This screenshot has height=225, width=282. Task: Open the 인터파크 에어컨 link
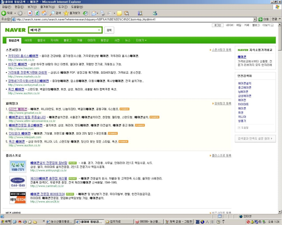(x=20, y=133)
